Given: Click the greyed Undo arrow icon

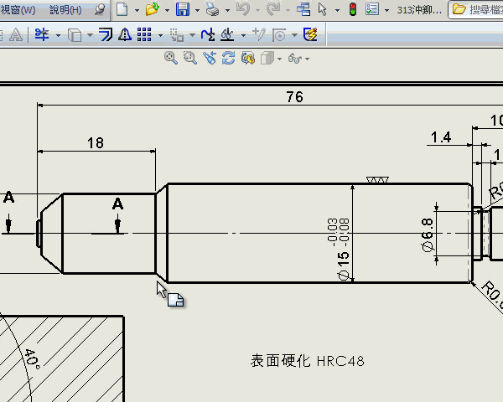Looking at the screenshot, I should click(x=243, y=9).
